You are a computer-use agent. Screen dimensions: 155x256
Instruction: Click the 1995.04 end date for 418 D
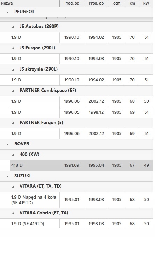[x=96, y=165]
